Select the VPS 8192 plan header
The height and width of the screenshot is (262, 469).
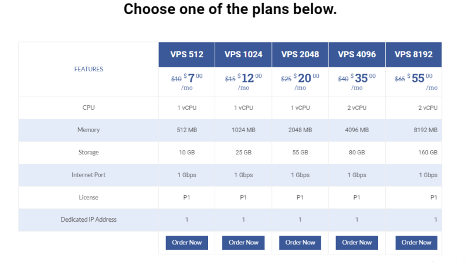pyautogui.click(x=413, y=54)
